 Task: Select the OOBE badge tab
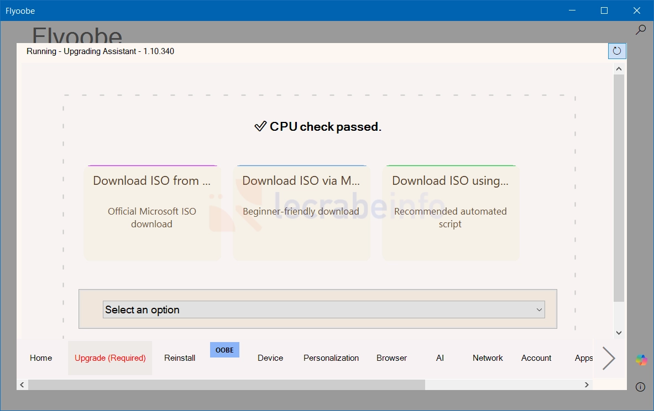[224, 350]
